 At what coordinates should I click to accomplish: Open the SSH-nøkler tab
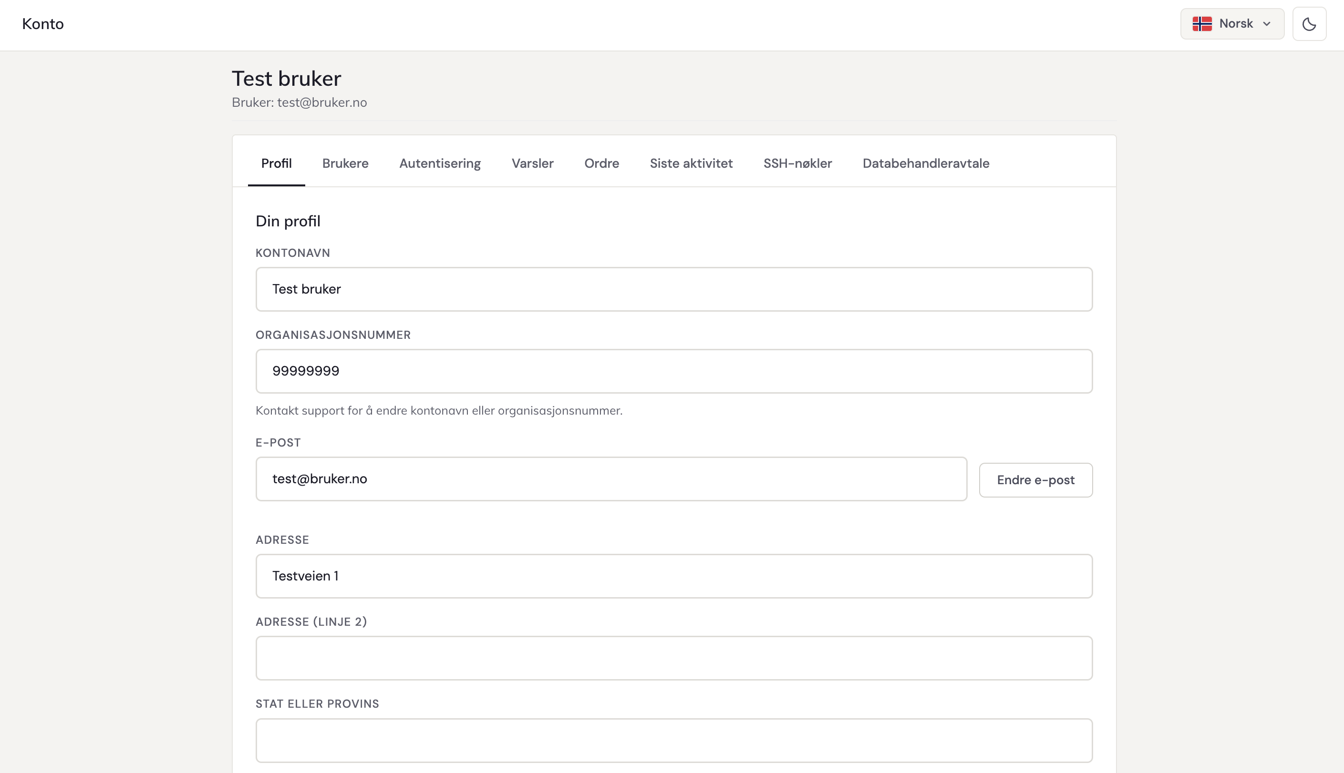797,163
